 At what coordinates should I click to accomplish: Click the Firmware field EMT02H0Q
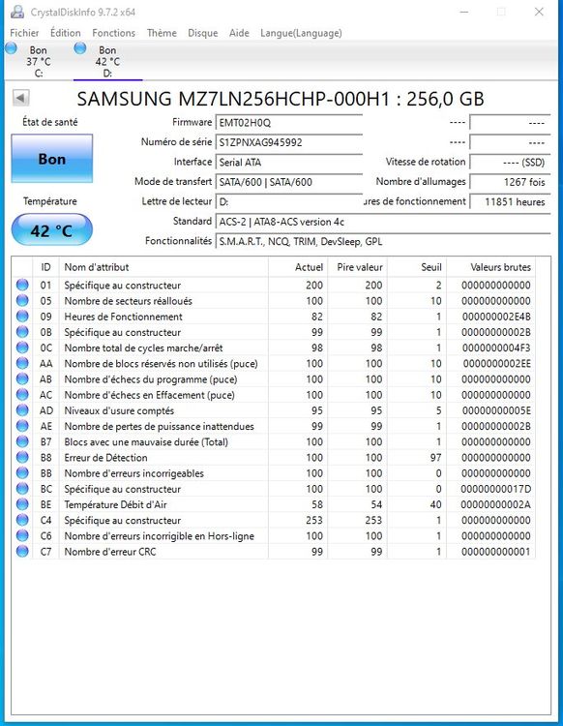click(x=289, y=123)
